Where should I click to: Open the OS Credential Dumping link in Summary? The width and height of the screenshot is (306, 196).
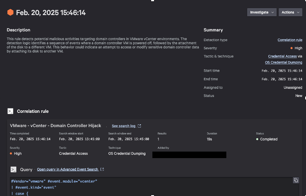284,62
